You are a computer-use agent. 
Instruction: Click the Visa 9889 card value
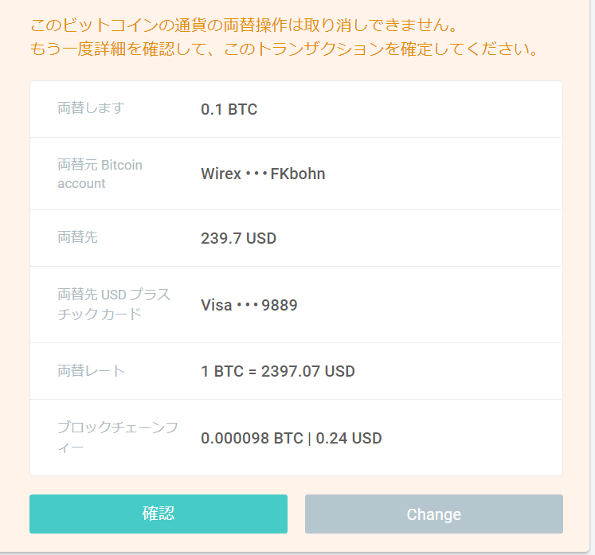[249, 305]
